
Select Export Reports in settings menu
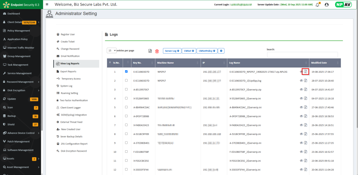point(68,71)
